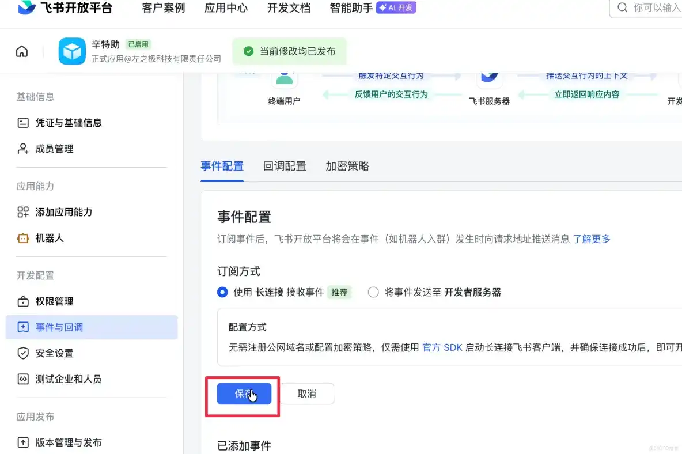Select the 凭证与基础信息 sidebar icon

[x=23, y=123]
